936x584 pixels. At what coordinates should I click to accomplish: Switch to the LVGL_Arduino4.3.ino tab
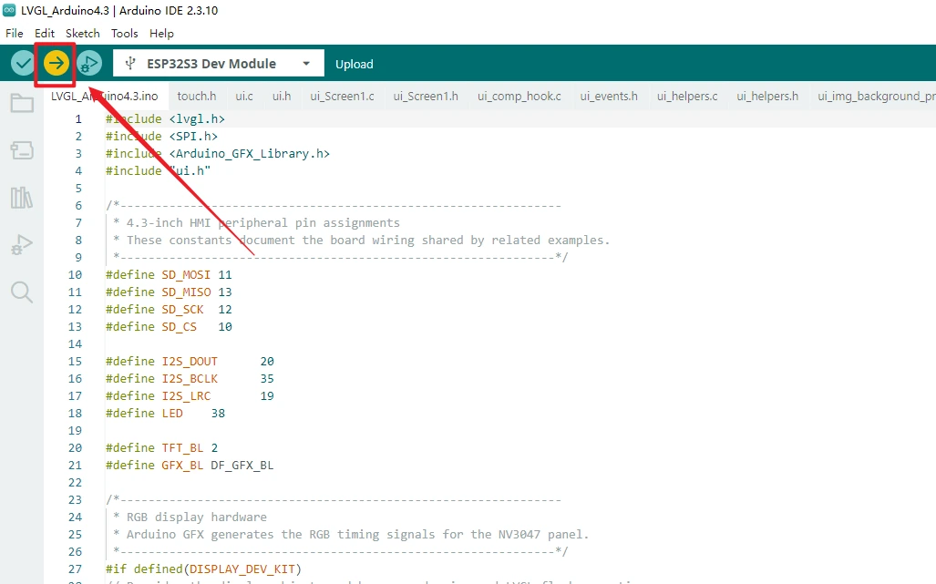point(105,96)
